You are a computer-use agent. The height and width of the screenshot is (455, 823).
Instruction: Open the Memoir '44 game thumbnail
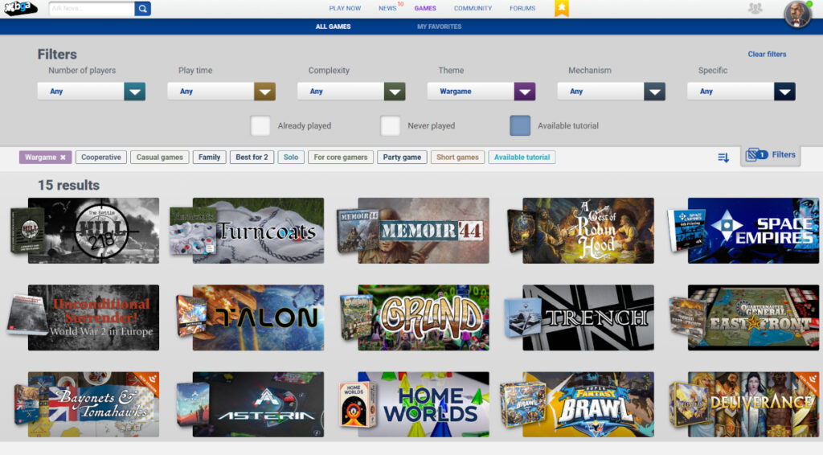(x=423, y=231)
